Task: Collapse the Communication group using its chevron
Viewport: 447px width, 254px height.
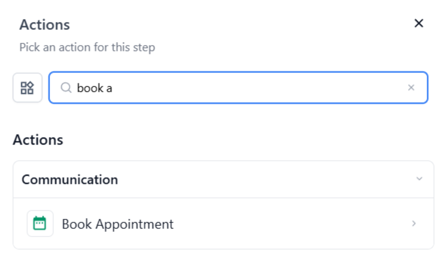Action: pyautogui.click(x=419, y=179)
